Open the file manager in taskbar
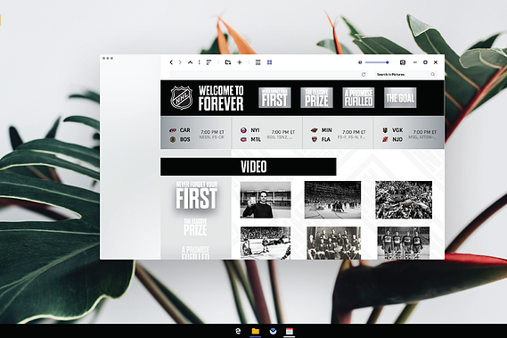Screen dimensions: 507x338 [x=256, y=331]
